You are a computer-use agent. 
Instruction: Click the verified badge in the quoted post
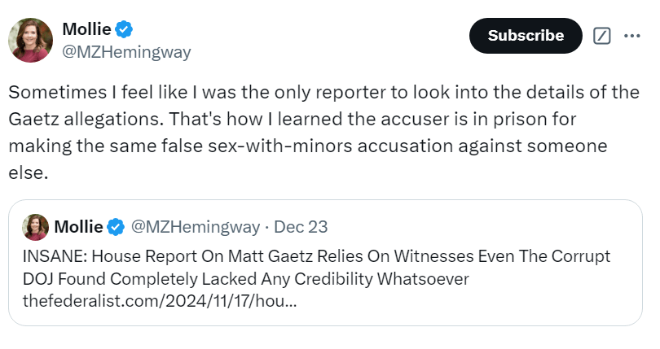click(117, 225)
